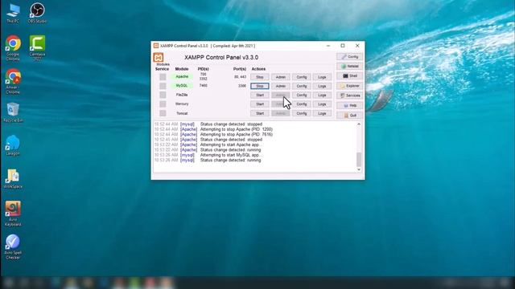Open the MySQL Config menu
Screen dimensions: 515x289
301,86
